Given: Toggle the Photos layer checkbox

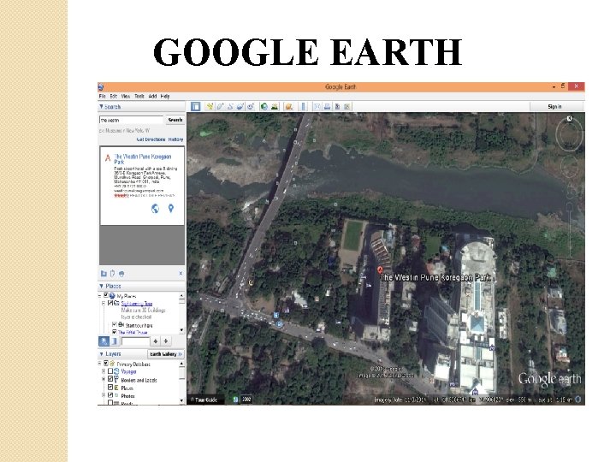Looking at the screenshot, I should pyautogui.click(x=110, y=395).
